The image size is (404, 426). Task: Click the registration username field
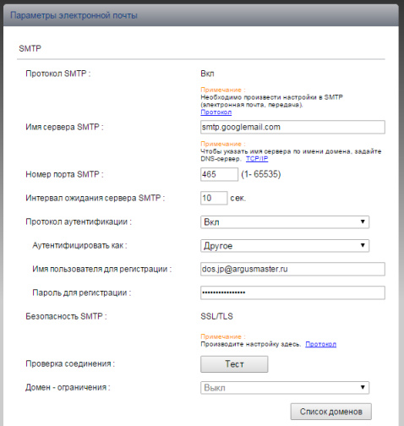tap(292, 269)
